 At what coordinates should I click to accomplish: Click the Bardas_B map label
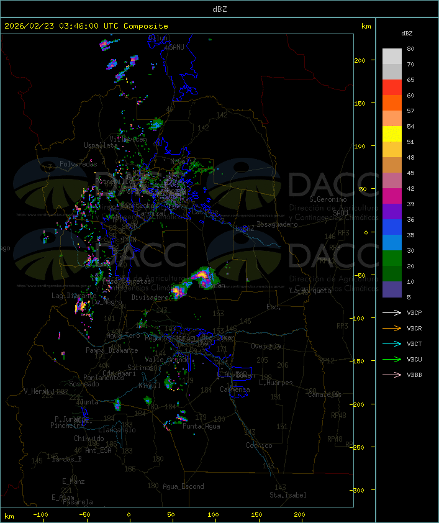pos(66,459)
